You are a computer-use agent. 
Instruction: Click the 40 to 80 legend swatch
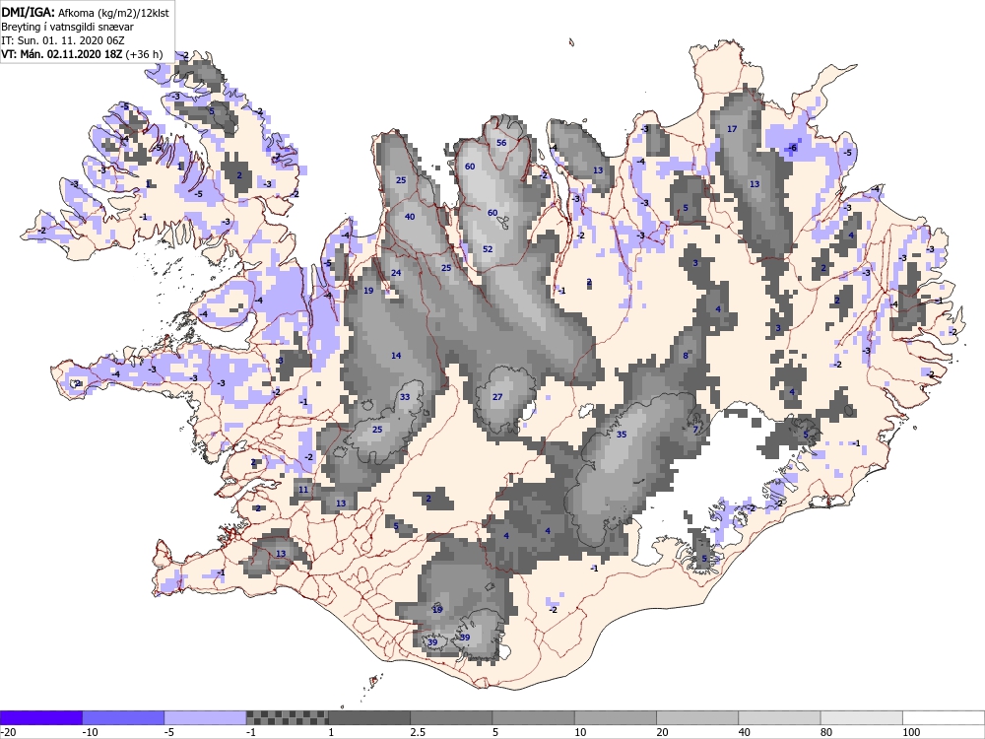[779, 717]
